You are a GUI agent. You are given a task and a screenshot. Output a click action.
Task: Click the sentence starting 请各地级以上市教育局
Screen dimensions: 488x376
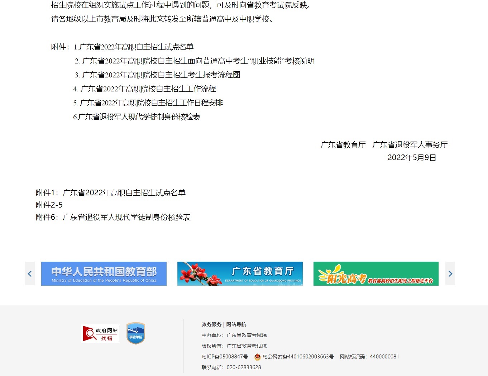pos(163,19)
